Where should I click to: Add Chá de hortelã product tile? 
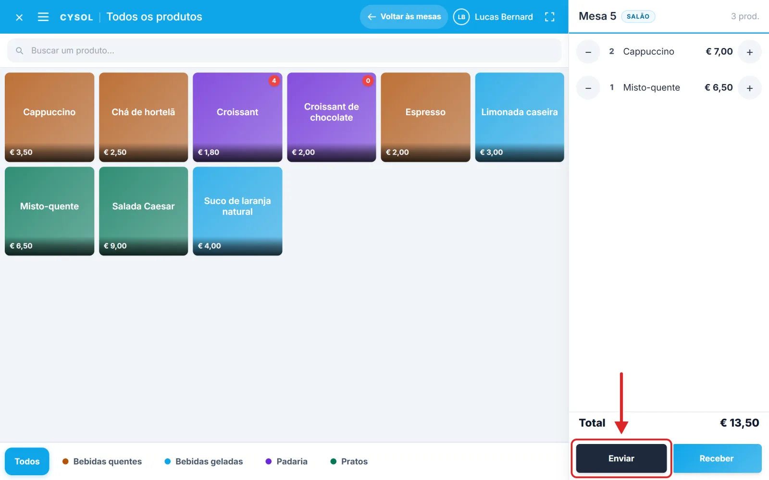[x=143, y=117]
